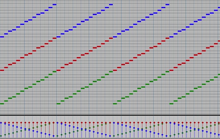Select the lowest red note starting the fourth run
This screenshot has height=139, width=220.
click(x=171, y=70)
